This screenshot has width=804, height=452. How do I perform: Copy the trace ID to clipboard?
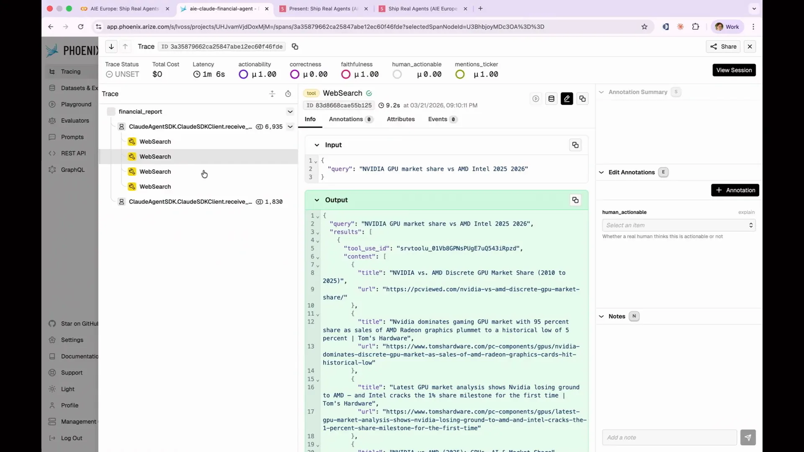click(x=295, y=46)
